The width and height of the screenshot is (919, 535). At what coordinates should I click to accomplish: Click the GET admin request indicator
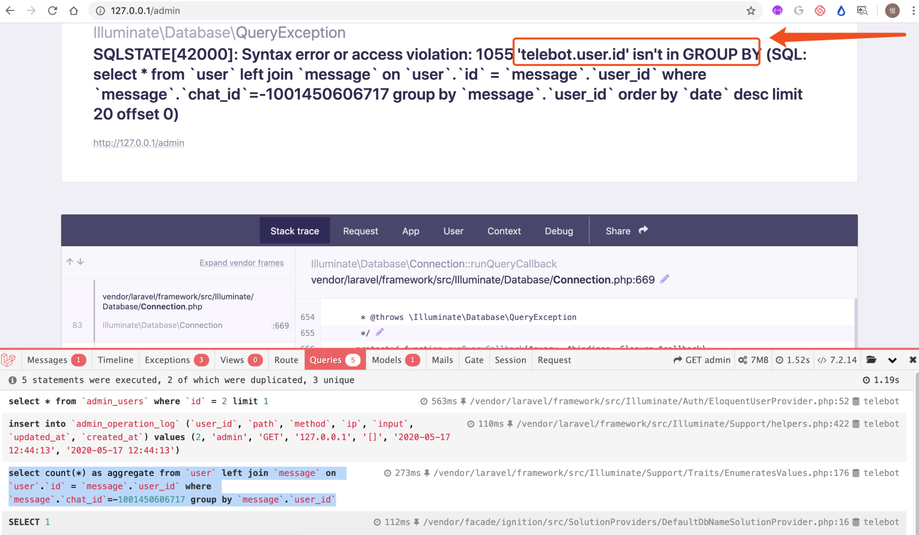click(702, 360)
